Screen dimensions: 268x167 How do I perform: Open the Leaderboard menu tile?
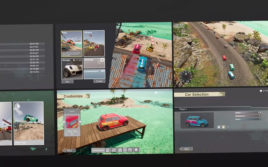click(x=94, y=74)
